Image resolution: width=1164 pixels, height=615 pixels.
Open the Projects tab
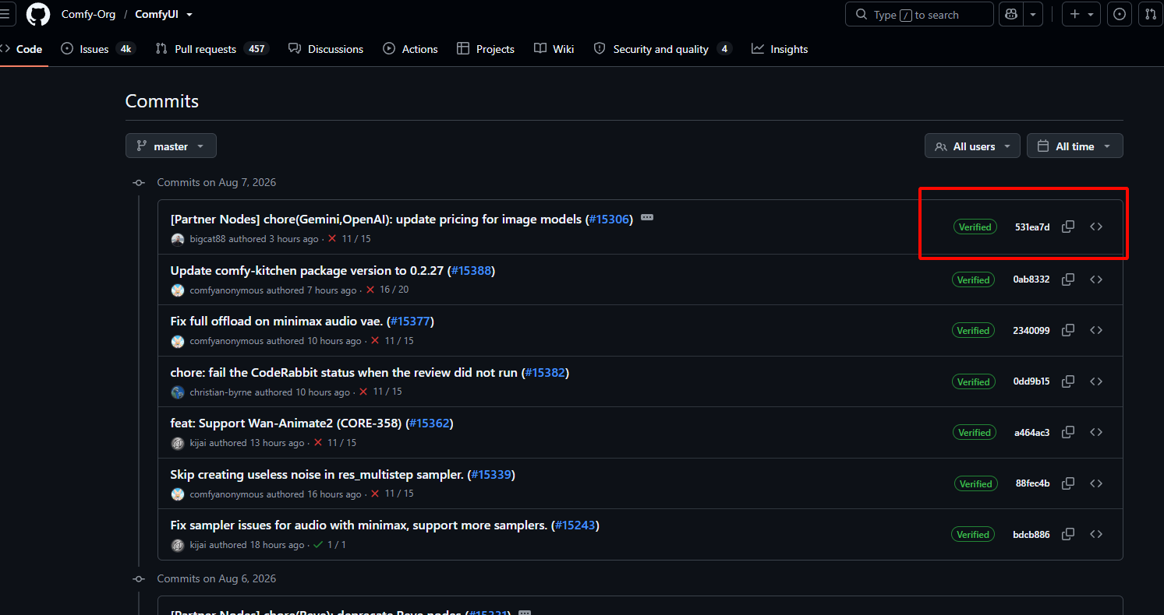(x=485, y=49)
